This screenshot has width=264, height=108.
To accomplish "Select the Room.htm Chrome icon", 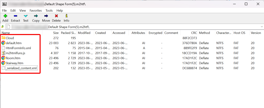I will point(3,58).
